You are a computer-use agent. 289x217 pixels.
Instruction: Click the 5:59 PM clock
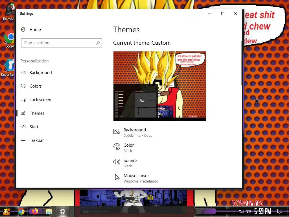(x=263, y=211)
